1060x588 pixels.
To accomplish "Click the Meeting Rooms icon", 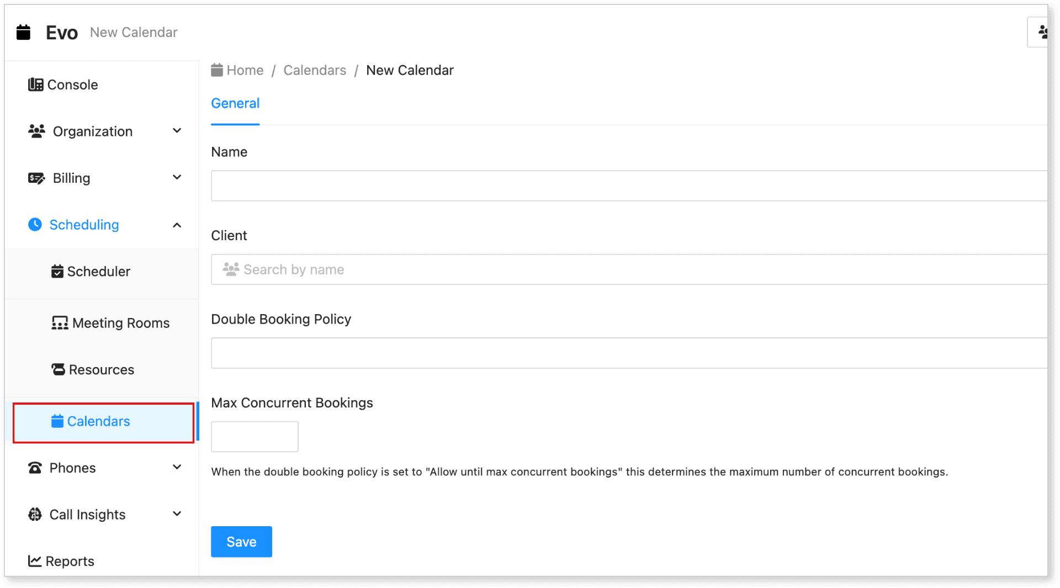I will 60,323.
